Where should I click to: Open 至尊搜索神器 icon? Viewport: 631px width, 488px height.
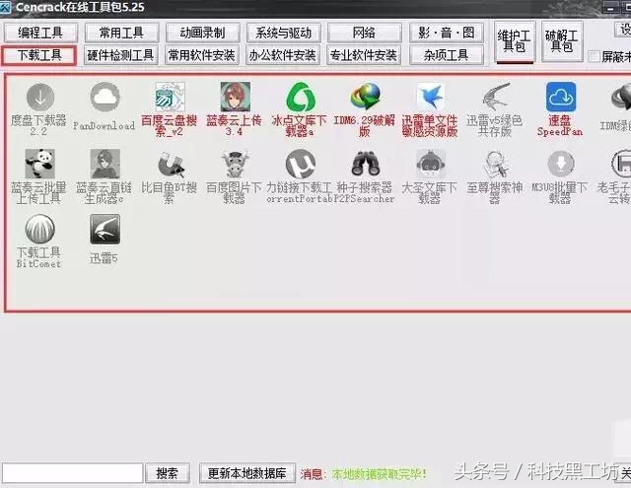pos(496,164)
